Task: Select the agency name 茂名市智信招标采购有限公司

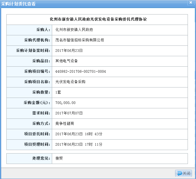Action: coord(80,40)
